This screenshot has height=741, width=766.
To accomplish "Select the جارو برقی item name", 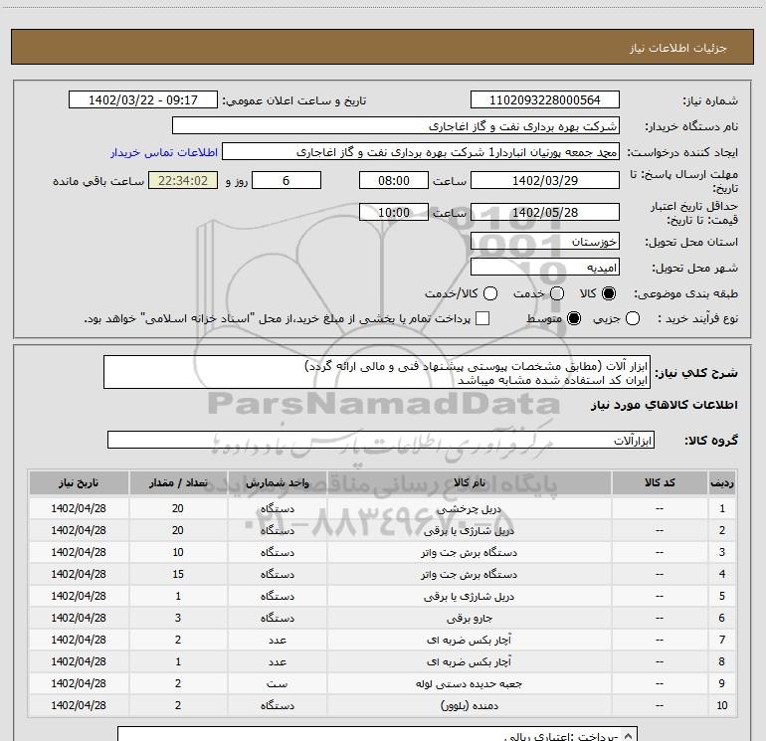I will [469, 619].
